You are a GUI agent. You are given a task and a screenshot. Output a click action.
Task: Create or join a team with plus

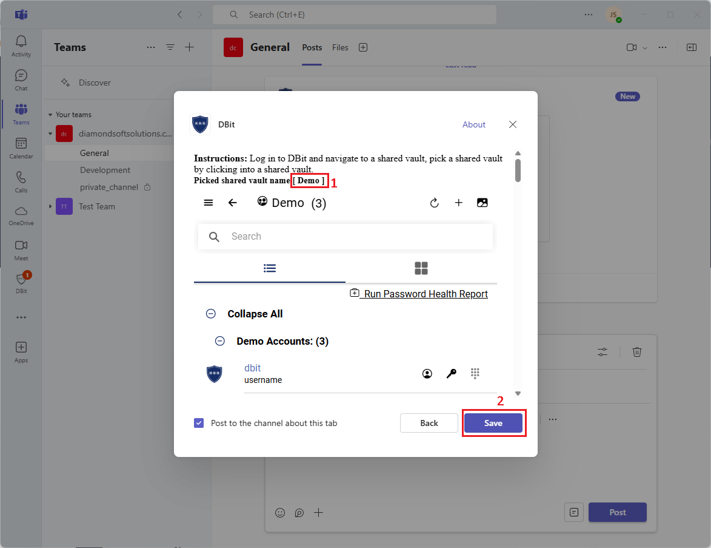point(190,47)
